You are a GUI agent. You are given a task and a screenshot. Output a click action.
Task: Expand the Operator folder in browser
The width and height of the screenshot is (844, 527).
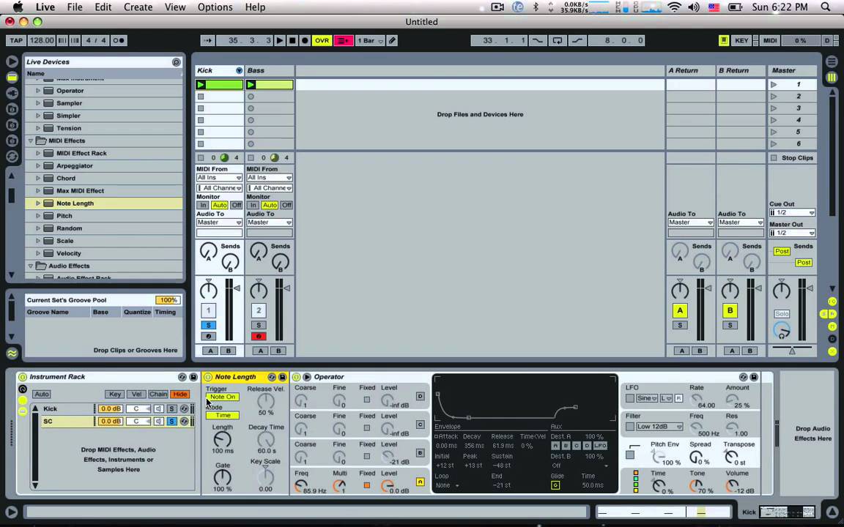tap(37, 90)
